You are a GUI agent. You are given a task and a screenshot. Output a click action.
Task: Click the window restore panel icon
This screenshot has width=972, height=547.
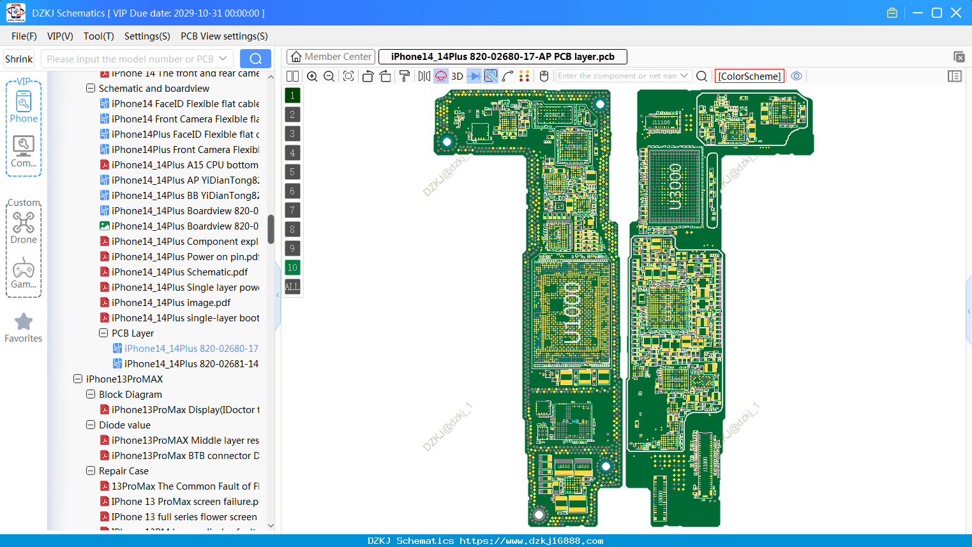point(959,57)
